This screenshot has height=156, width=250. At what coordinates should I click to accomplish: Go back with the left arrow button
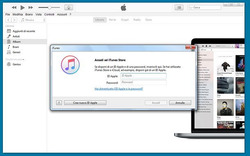point(8,20)
